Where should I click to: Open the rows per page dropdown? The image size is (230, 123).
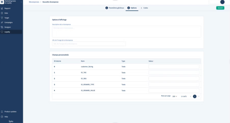pos(175,96)
